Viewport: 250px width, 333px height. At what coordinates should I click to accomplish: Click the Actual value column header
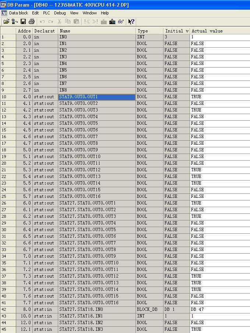pyautogui.click(x=220, y=31)
